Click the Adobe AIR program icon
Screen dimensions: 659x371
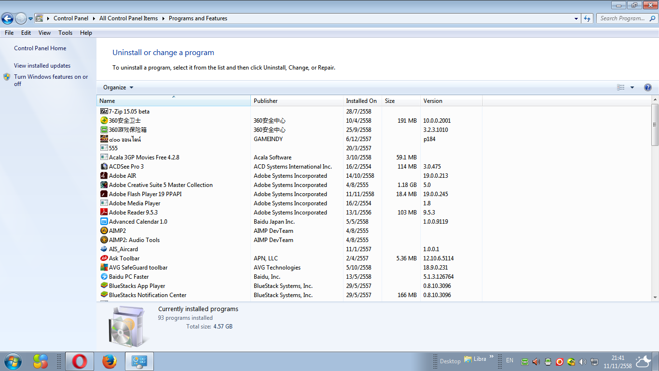click(104, 176)
